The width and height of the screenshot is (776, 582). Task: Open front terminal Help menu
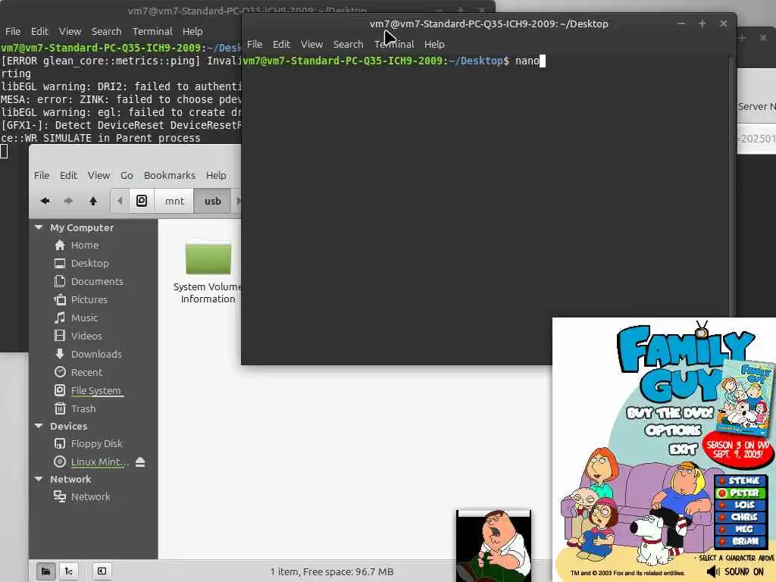click(434, 44)
